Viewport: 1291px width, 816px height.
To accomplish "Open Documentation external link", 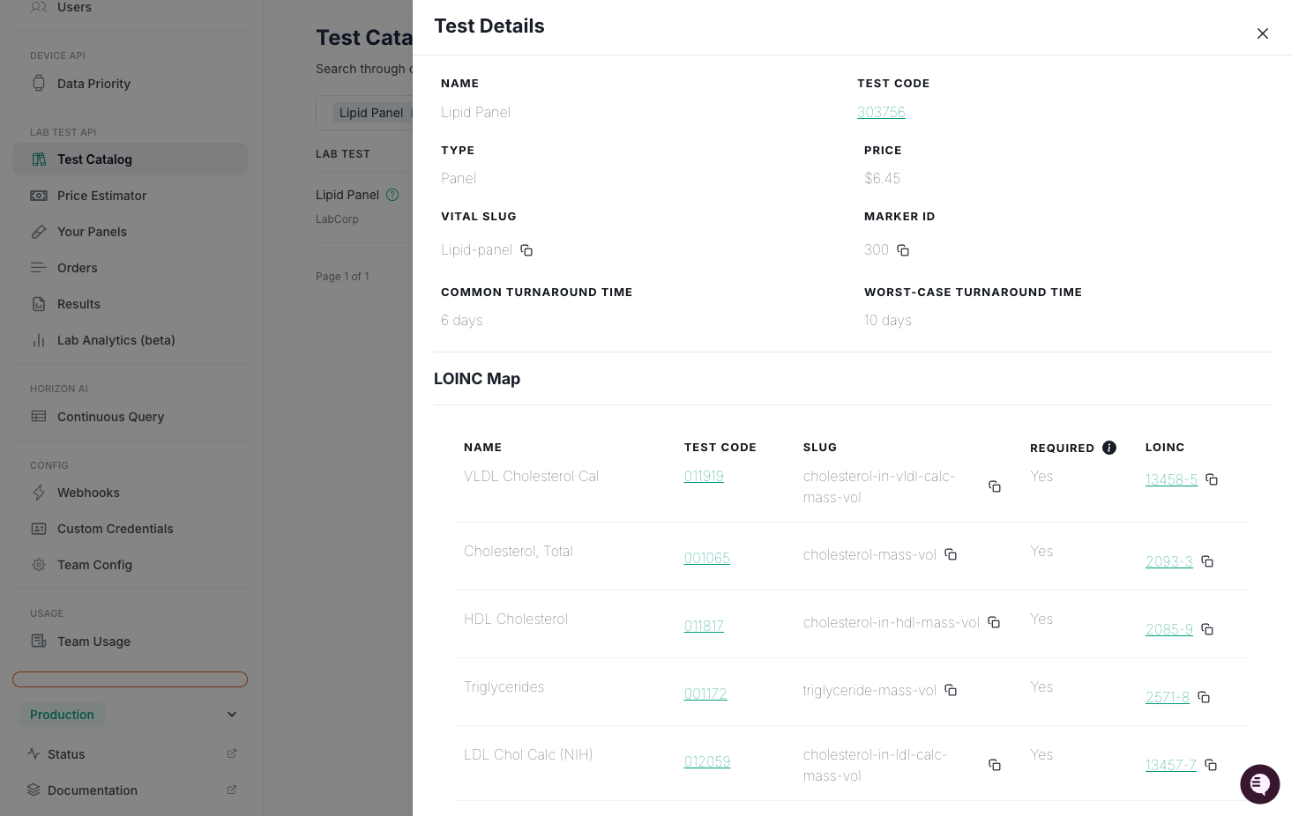I will (x=93, y=790).
